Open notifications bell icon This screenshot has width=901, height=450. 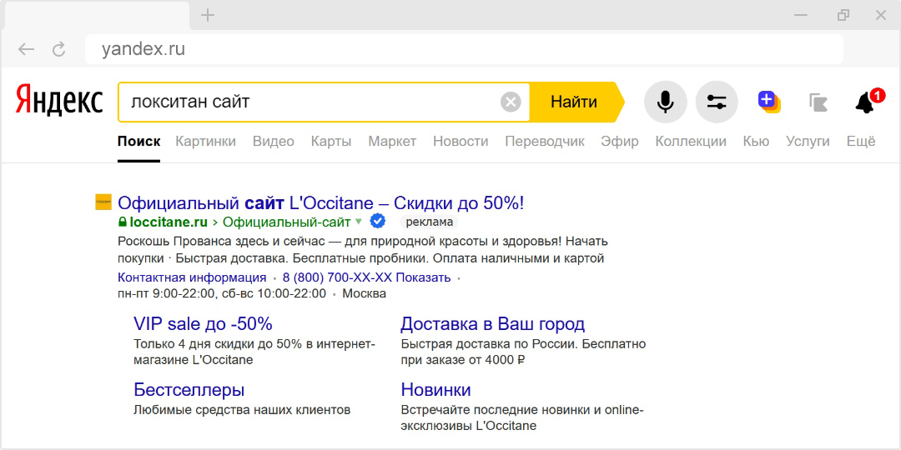868,101
